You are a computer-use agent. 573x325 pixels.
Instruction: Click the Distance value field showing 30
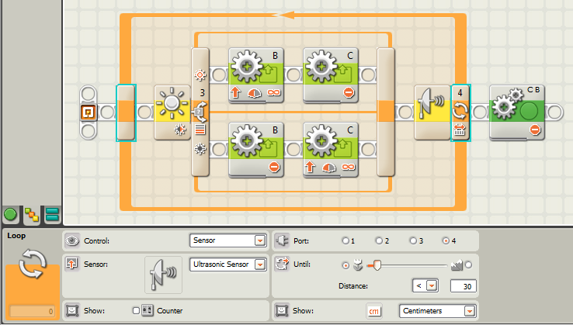[463, 286]
